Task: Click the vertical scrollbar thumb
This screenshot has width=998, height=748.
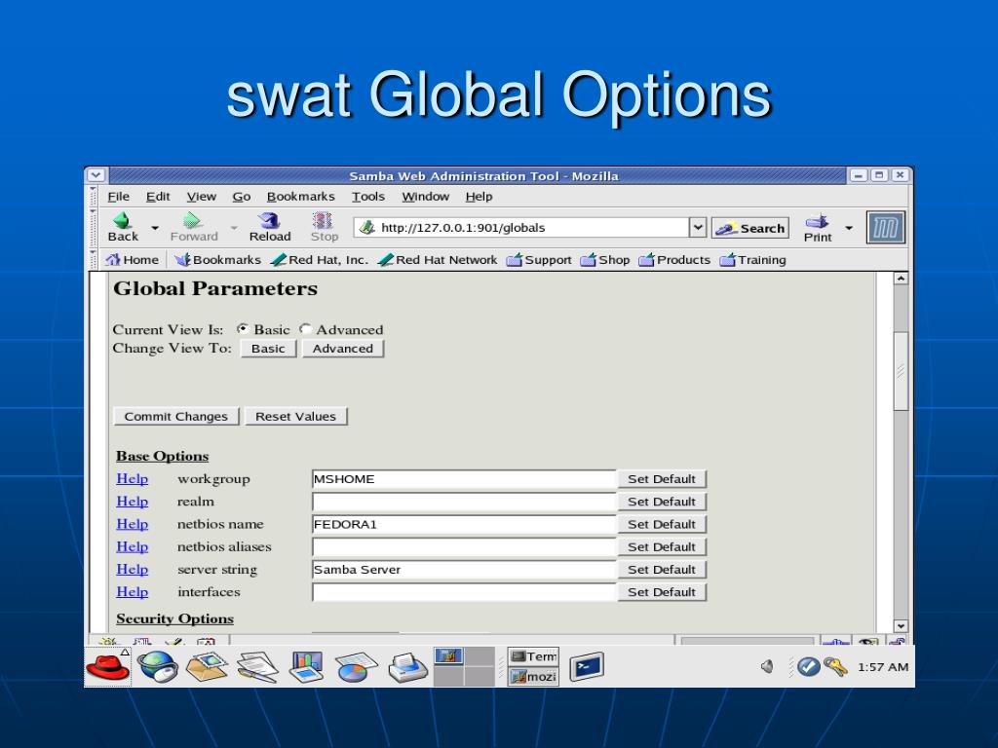Action: (900, 371)
